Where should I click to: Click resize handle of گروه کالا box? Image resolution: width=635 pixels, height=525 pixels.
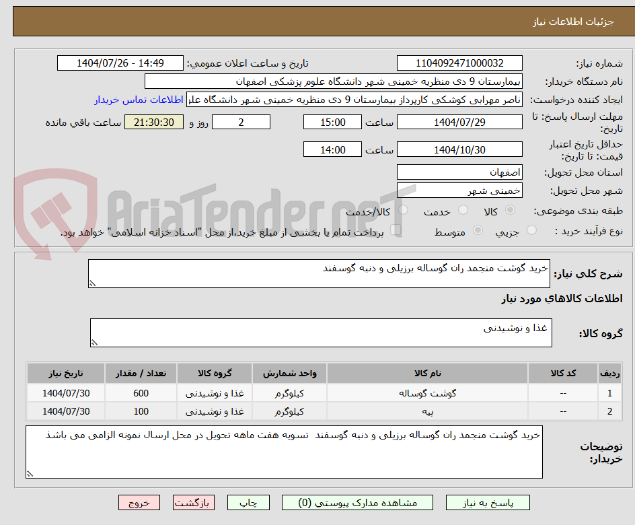tap(94, 343)
